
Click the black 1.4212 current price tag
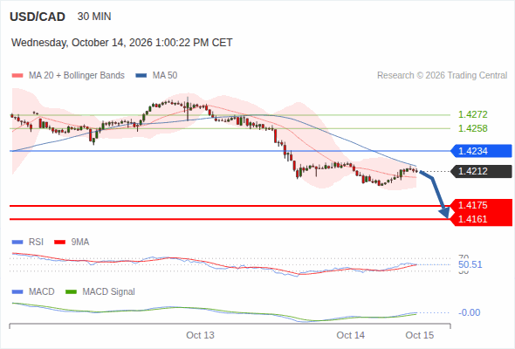481,171
